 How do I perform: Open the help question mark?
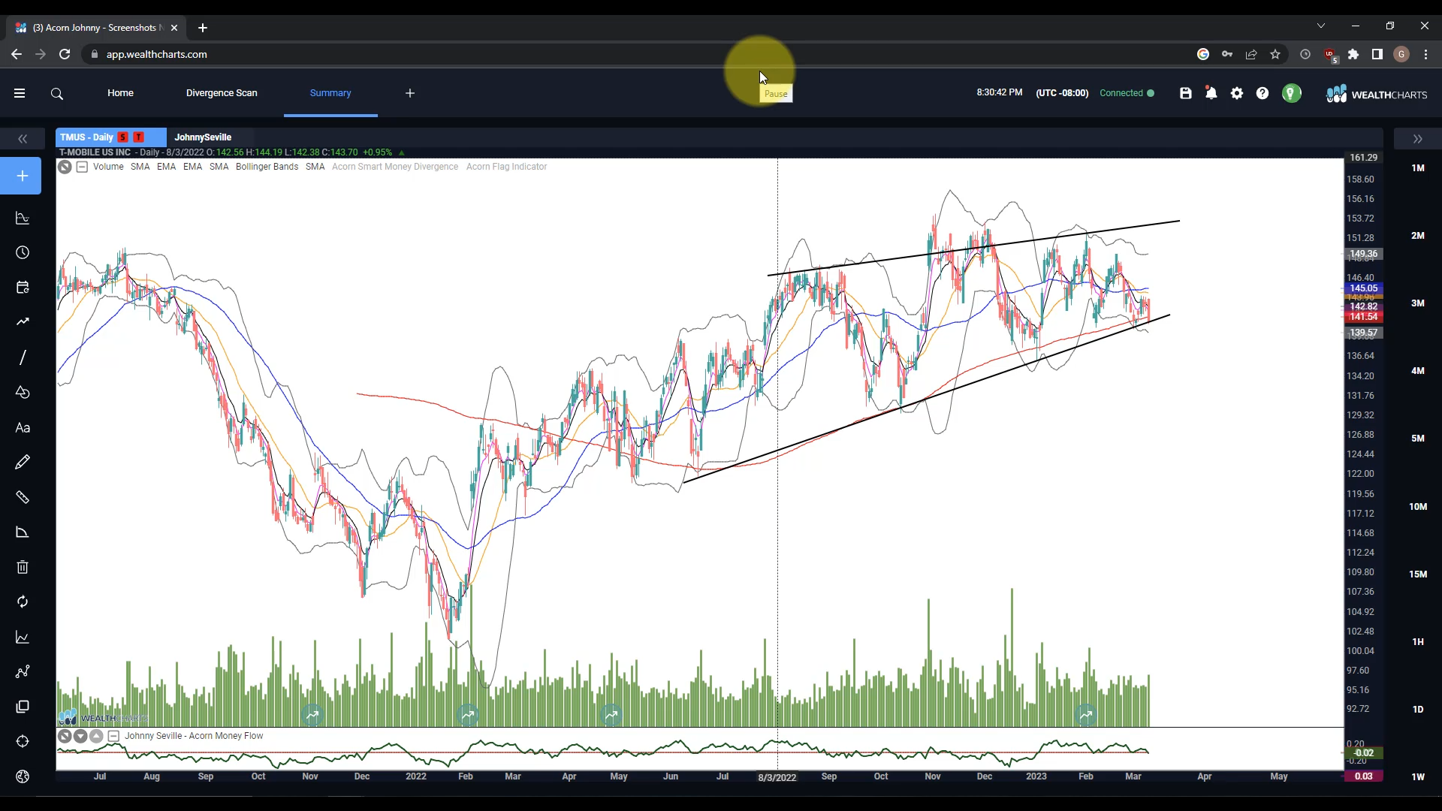(x=1263, y=93)
